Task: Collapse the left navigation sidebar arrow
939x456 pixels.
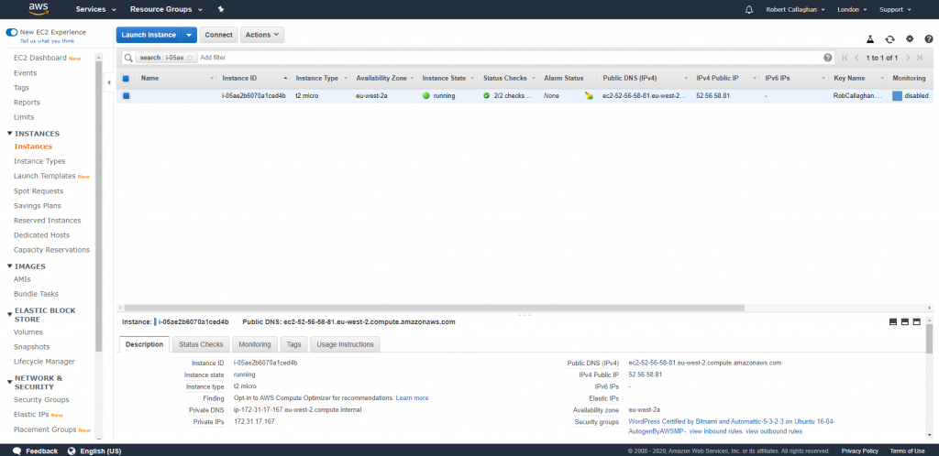Action: pyautogui.click(x=109, y=82)
